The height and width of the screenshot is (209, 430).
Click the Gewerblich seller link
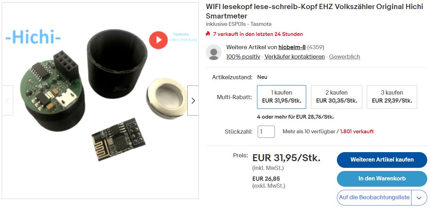pos(345,57)
